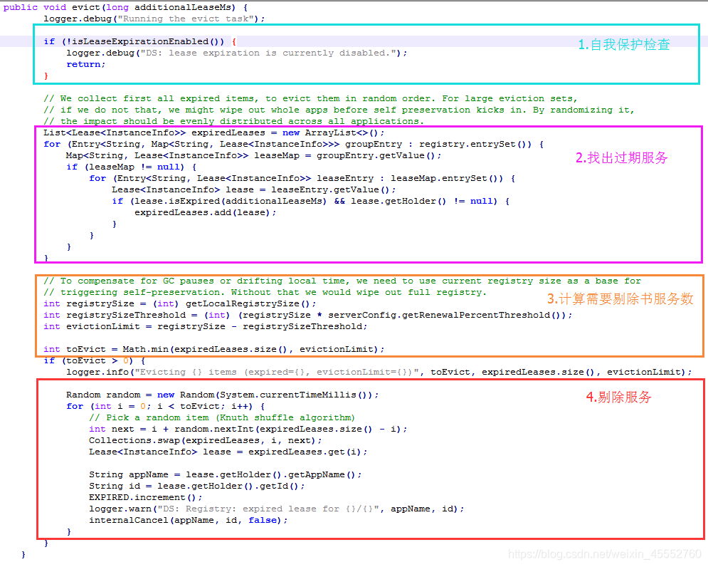
Task: Click the 'lease.isExpired(additionalLeaseMs)' condition line
Action: coord(311,201)
